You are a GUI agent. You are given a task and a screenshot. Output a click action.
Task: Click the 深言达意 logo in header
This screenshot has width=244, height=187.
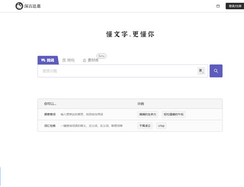[28, 6]
